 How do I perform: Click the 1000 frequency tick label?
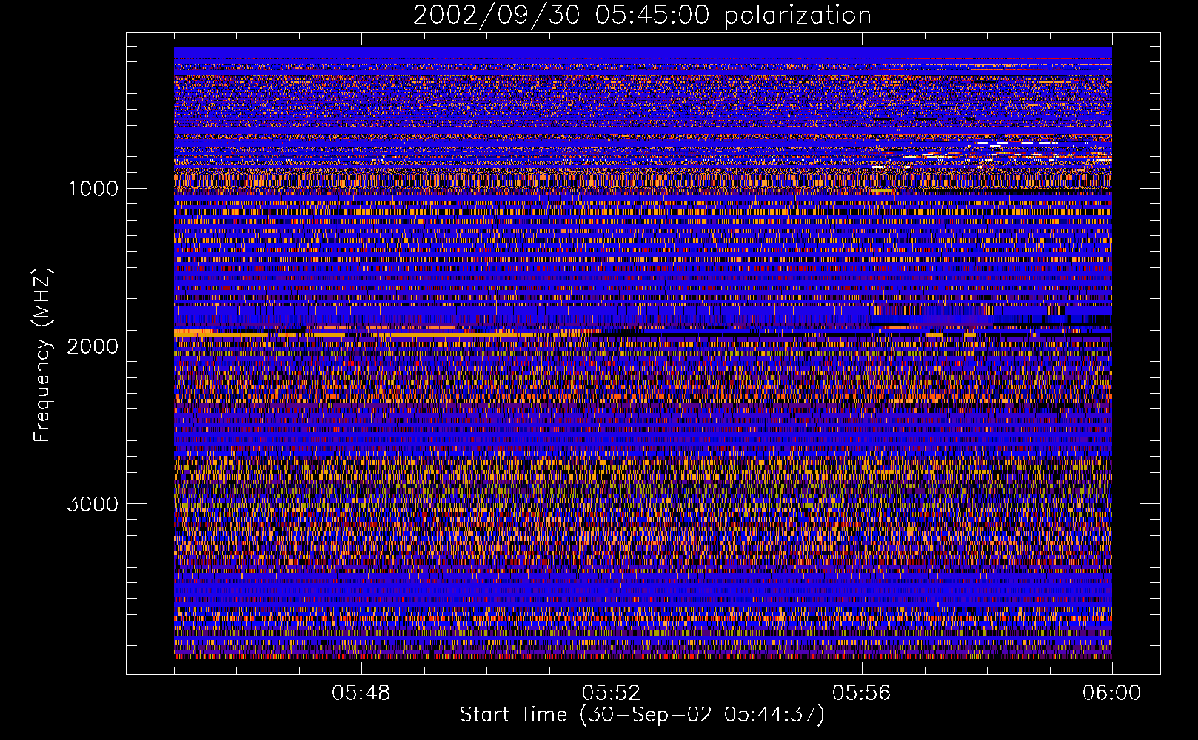coord(93,189)
